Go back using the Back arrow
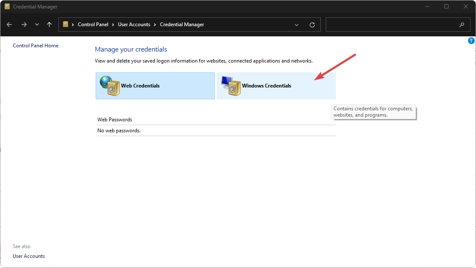476x268 pixels. click(x=9, y=25)
